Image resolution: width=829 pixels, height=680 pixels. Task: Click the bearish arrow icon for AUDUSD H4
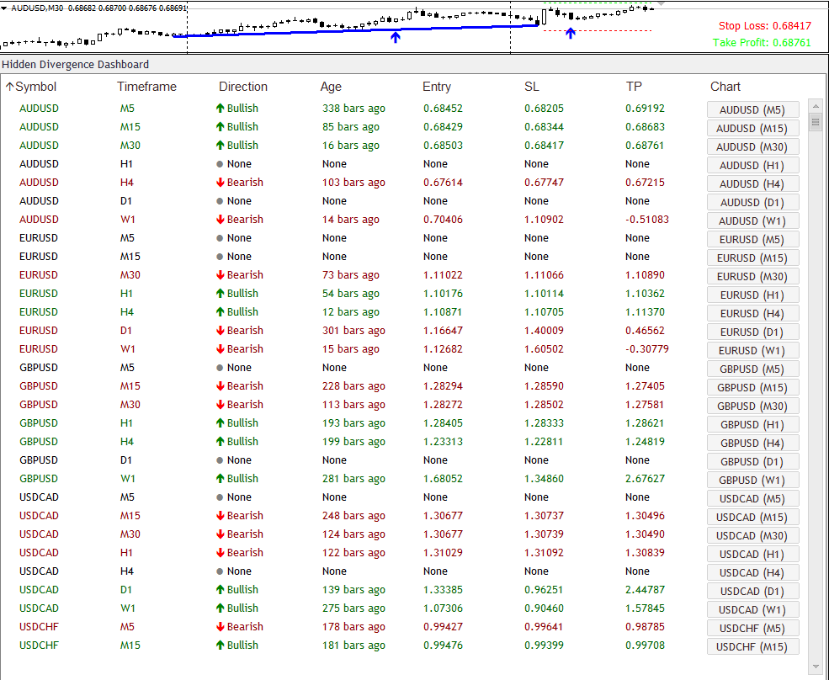[x=220, y=183]
